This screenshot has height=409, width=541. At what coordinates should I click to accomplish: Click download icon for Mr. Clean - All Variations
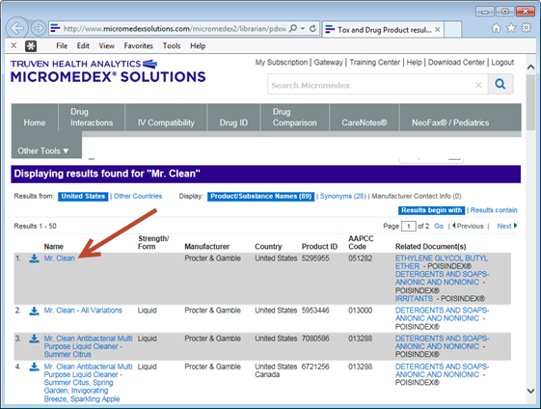pyautogui.click(x=34, y=311)
